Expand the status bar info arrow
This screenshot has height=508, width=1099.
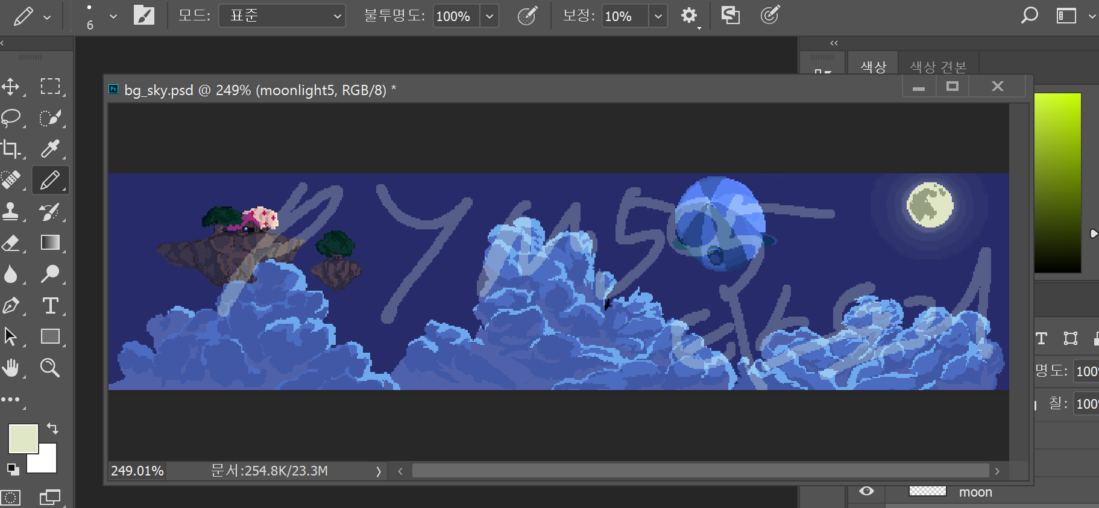pyautogui.click(x=378, y=471)
